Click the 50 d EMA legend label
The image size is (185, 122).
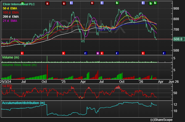click(x=10, y=9)
